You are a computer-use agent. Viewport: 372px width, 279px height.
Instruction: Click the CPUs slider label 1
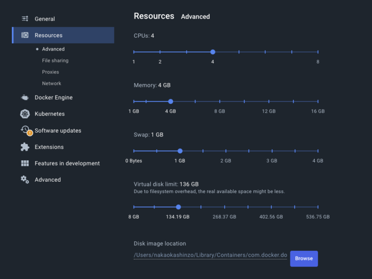(134, 62)
